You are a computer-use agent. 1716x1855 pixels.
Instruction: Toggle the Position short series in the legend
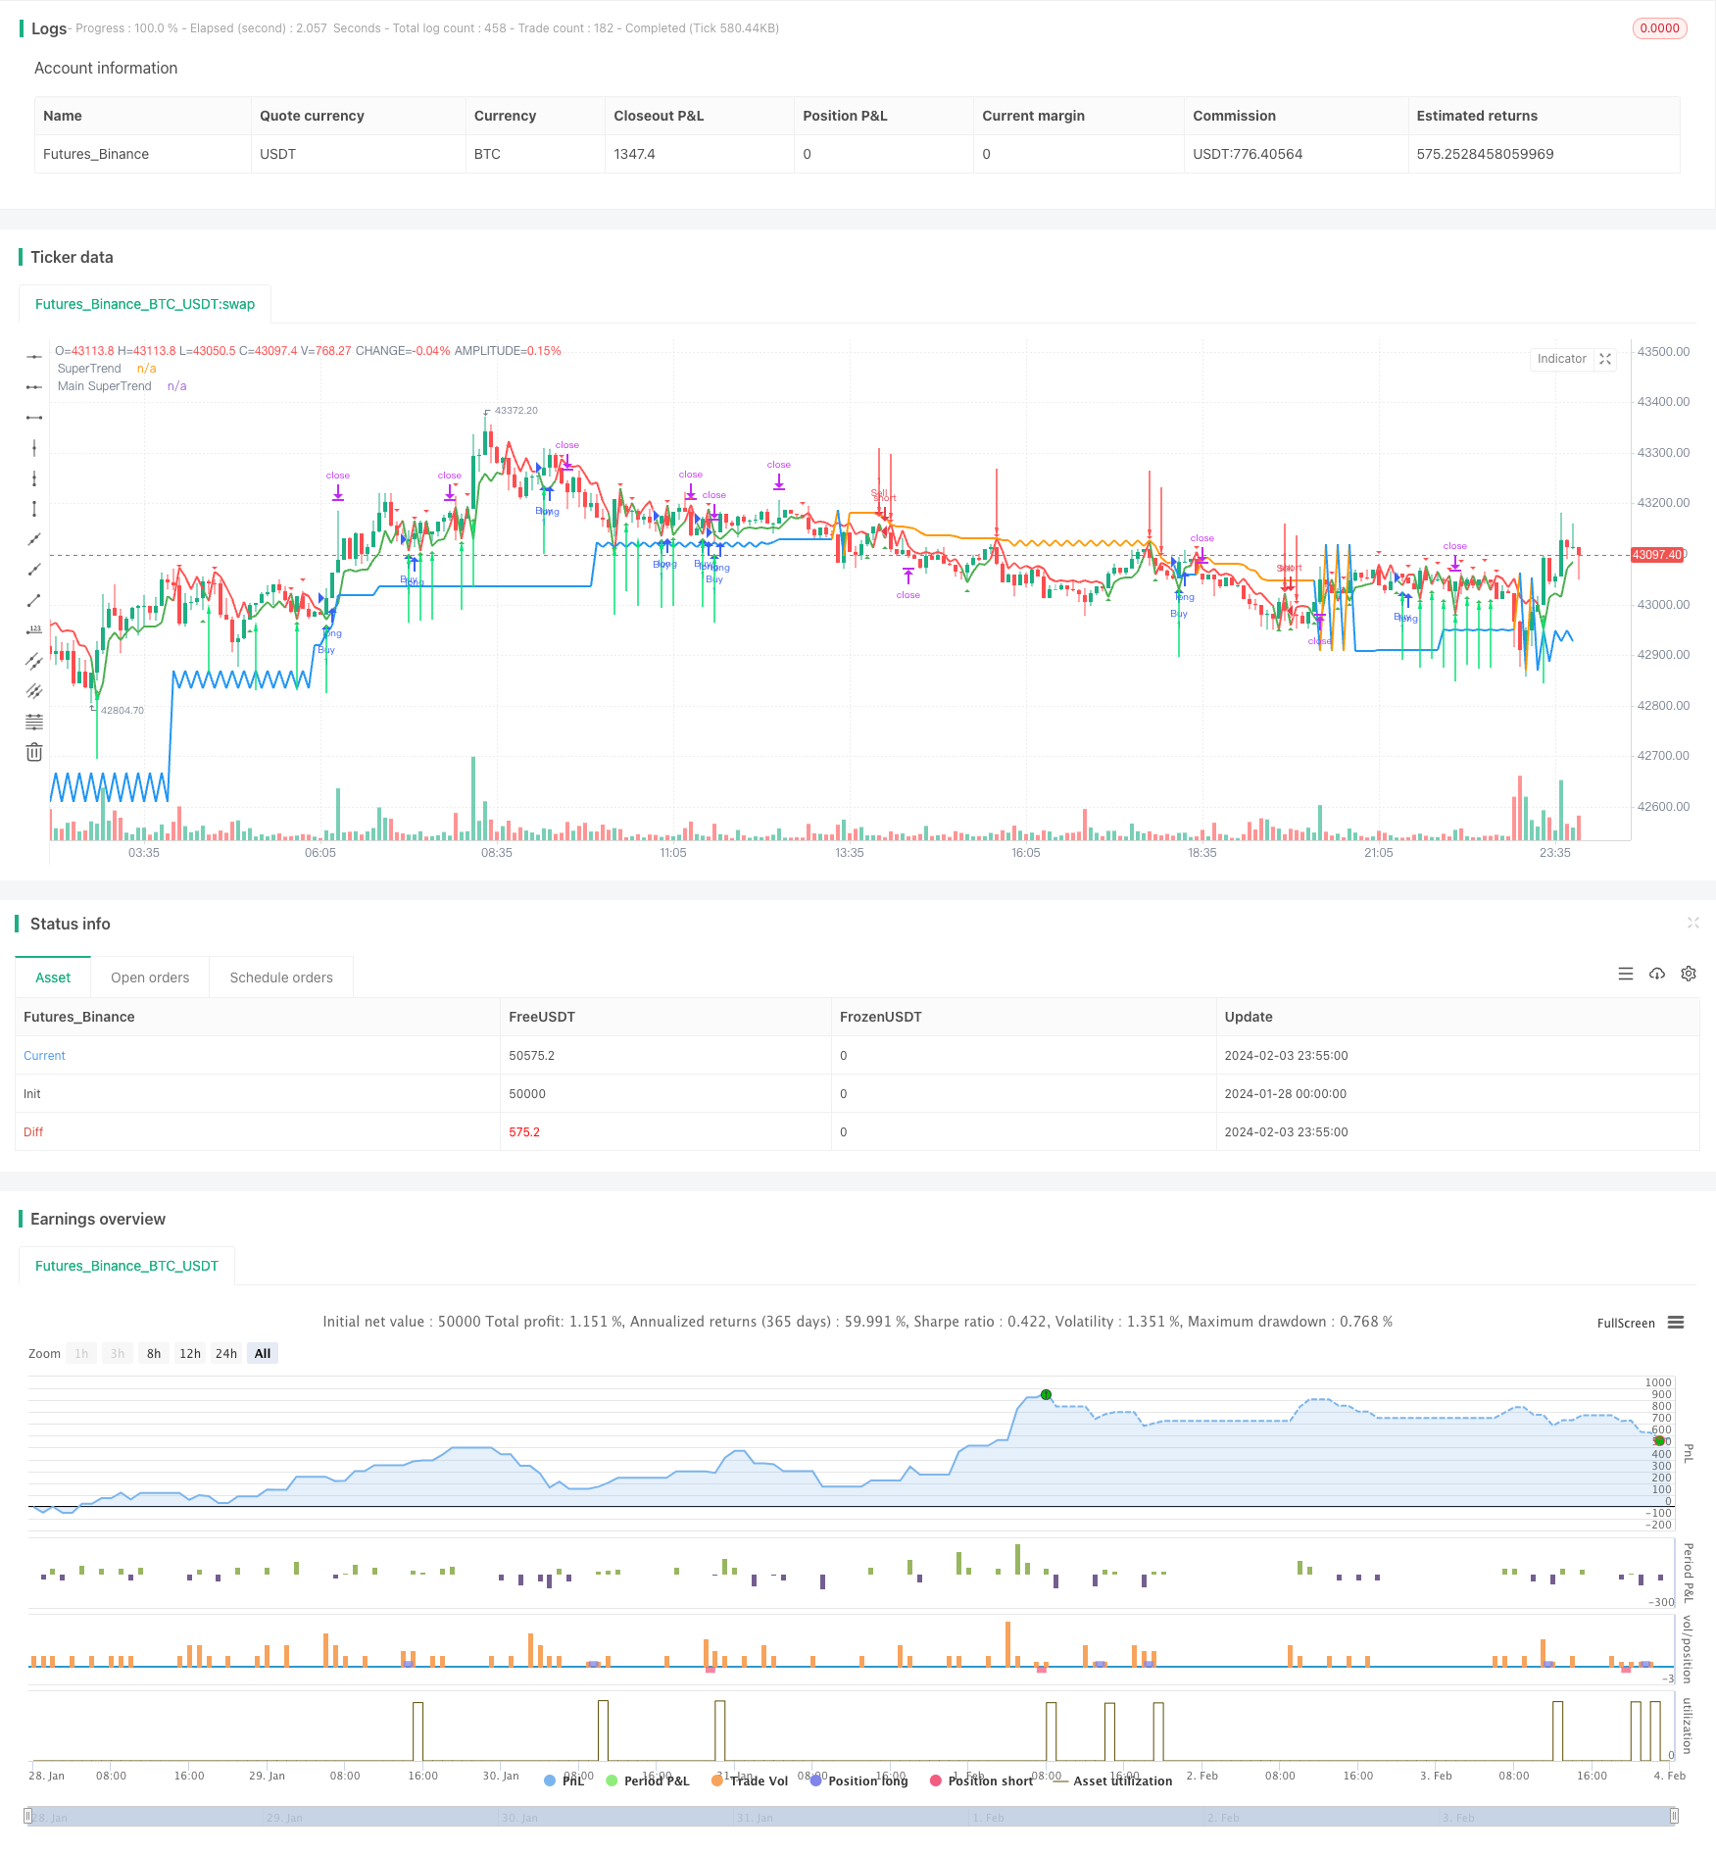[x=981, y=1780]
